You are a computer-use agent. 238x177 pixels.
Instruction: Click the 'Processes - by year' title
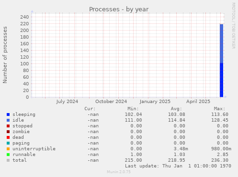(119, 10)
